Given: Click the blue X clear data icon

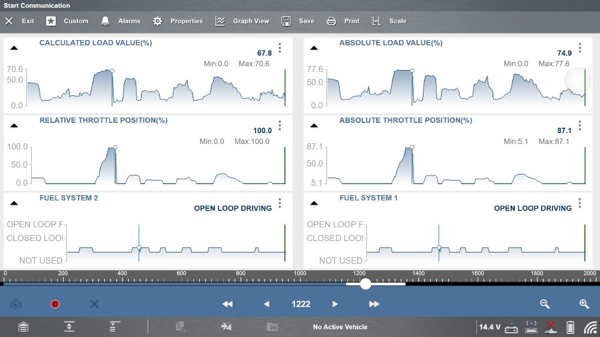Looking at the screenshot, I should click(94, 304).
